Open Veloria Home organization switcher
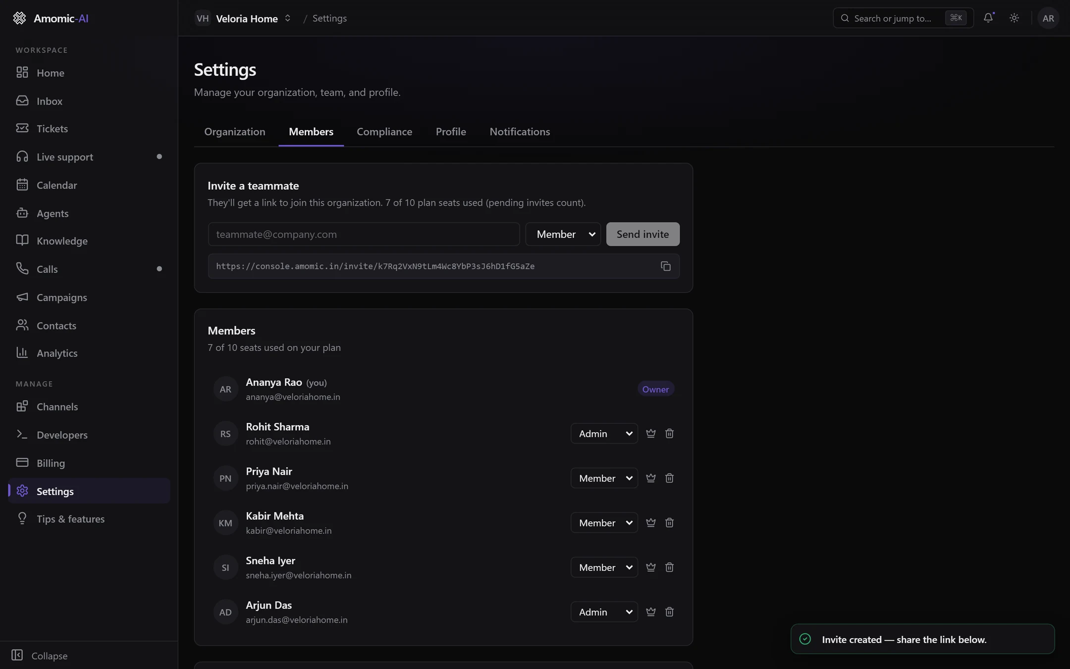 243,18
